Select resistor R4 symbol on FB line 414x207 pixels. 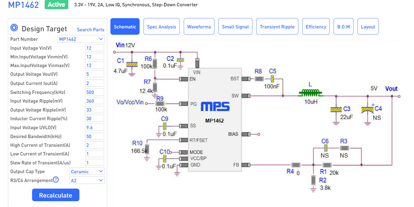pyautogui.click(x=296, y=165)
